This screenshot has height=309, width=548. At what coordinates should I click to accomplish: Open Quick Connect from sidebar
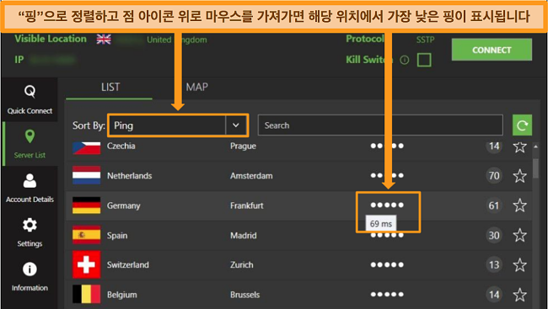tap(30, 99)
